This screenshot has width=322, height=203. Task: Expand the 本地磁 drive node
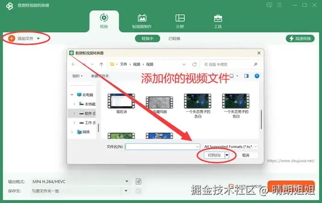[74, 104]
